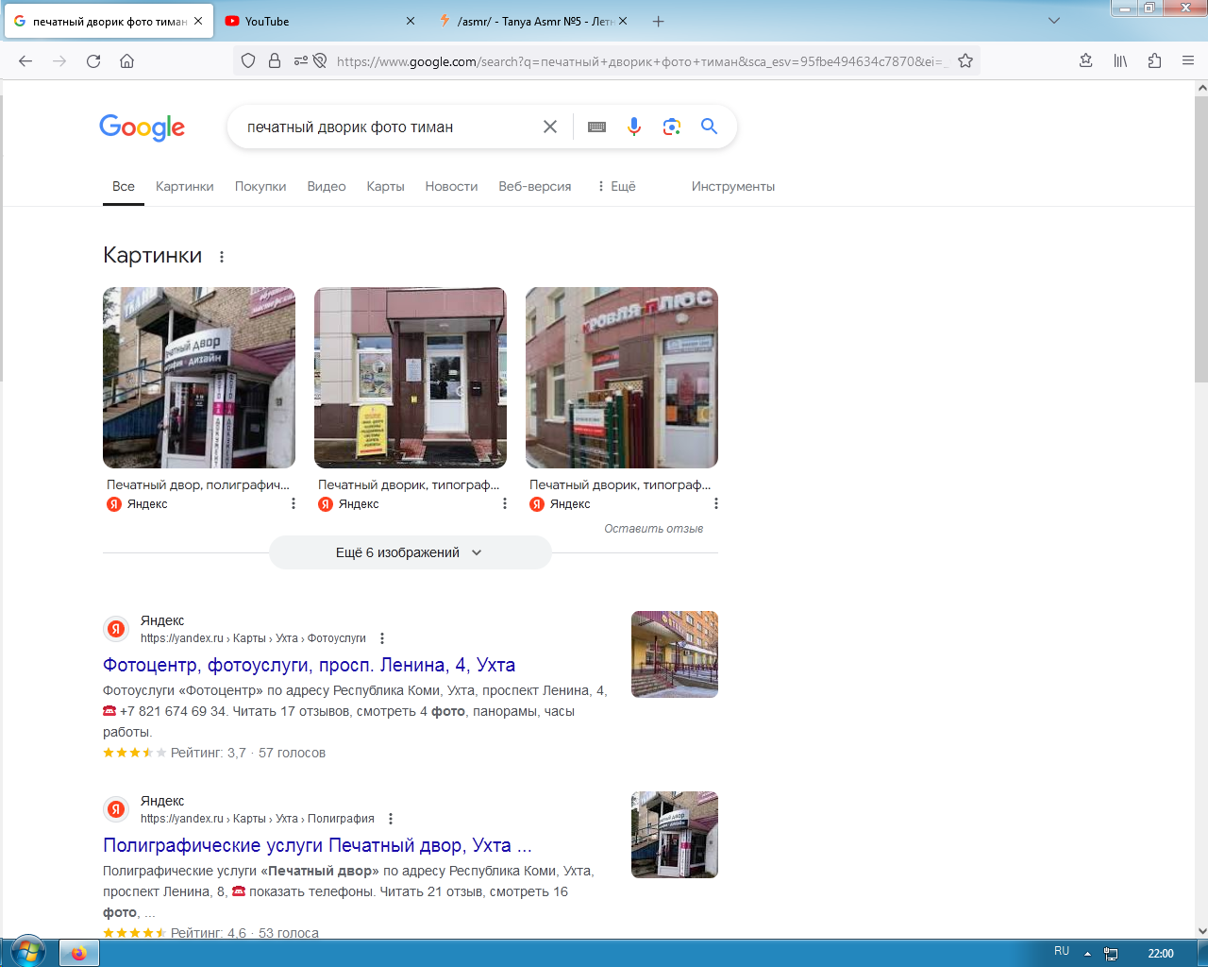Select the Видео search tab
The image size is (1208, 967).
pos(327,186)
